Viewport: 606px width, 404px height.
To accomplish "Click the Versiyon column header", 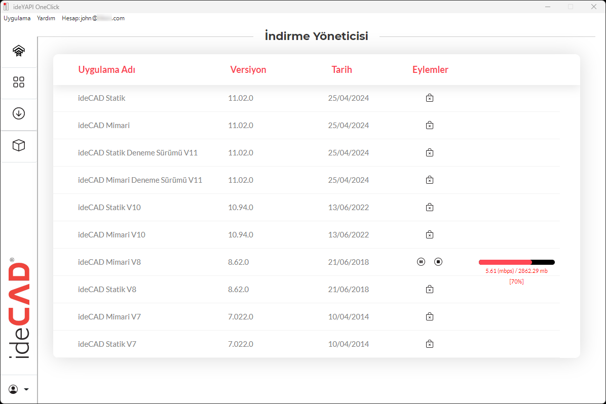I will pos(248,70).
